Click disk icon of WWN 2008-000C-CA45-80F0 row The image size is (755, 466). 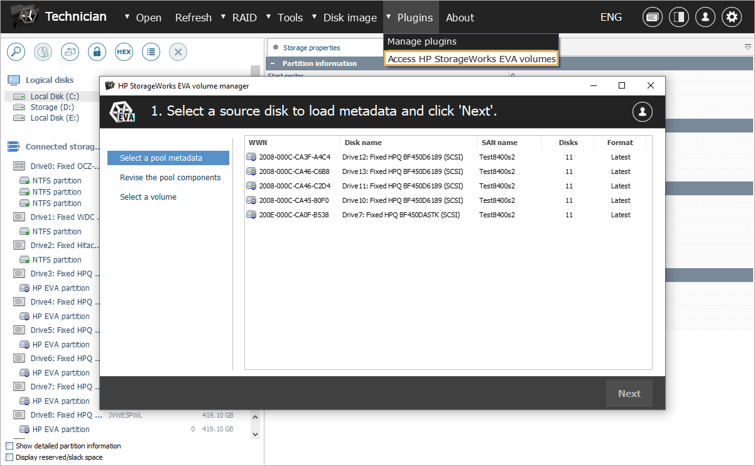pyautogui.click(x=251, y=200)
